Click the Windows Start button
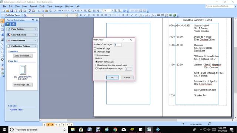Image resolution: width=237 pixels, height=133 pixels. [4, 130]
